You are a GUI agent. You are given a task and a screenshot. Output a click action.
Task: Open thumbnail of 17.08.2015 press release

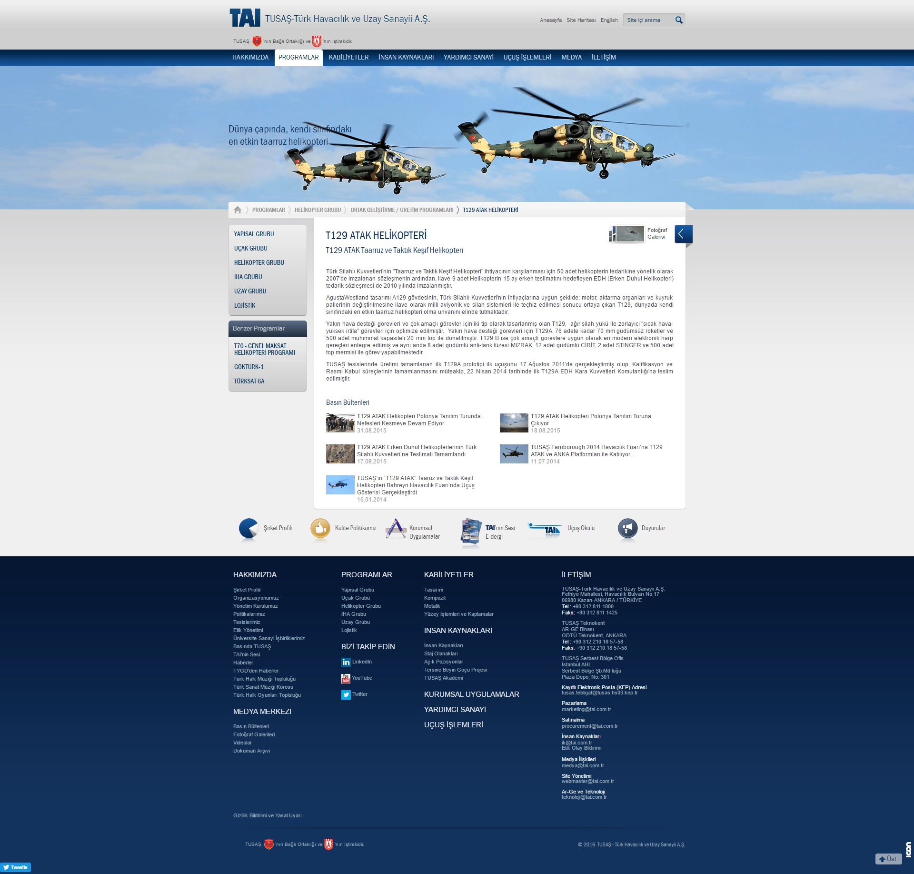340,454
